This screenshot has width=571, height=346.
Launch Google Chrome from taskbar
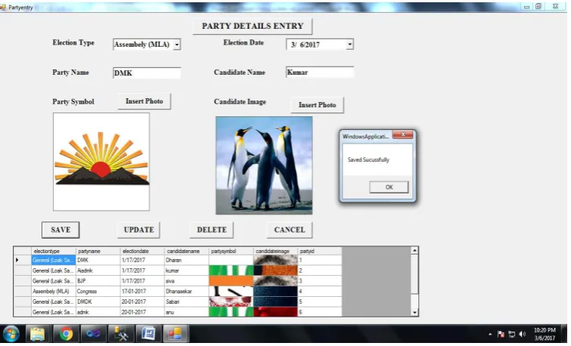point(66,333)
